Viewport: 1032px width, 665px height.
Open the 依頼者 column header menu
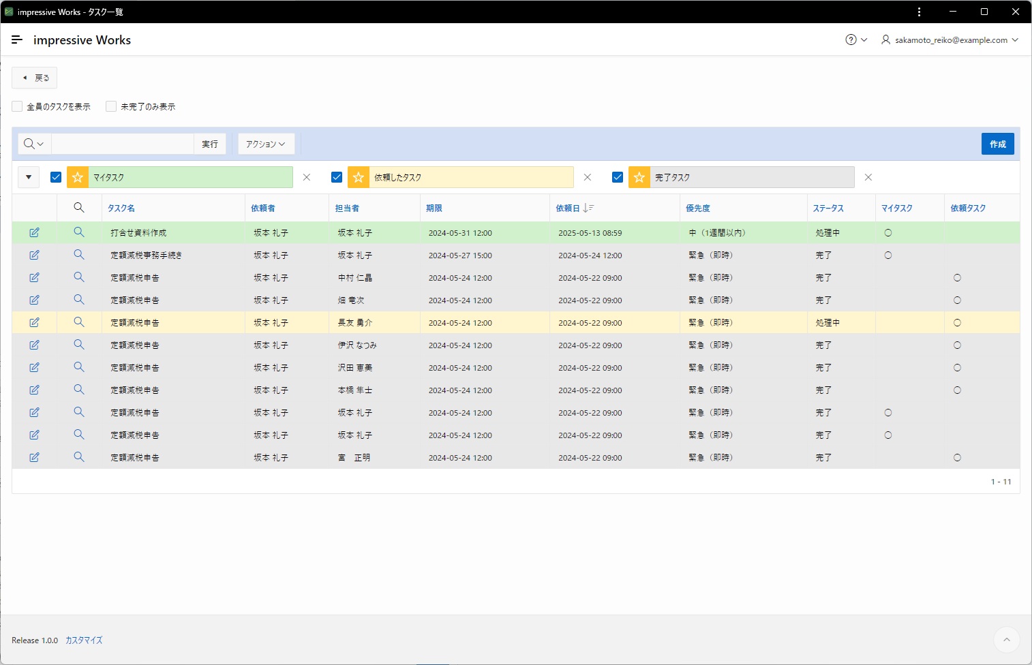tap(263, 208)
